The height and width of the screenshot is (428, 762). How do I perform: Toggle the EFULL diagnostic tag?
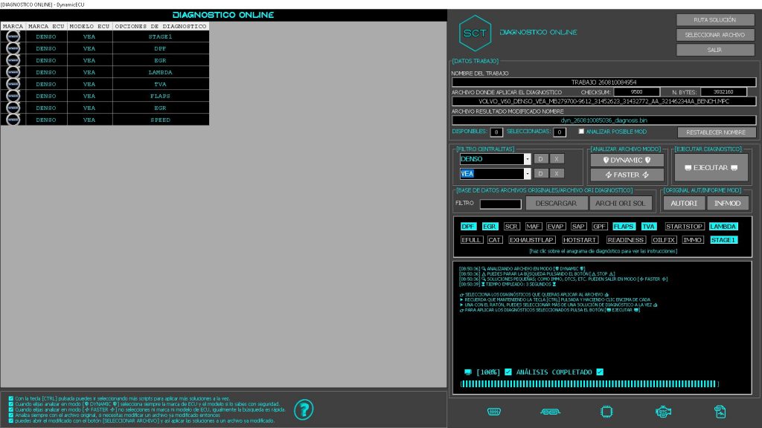471,240
